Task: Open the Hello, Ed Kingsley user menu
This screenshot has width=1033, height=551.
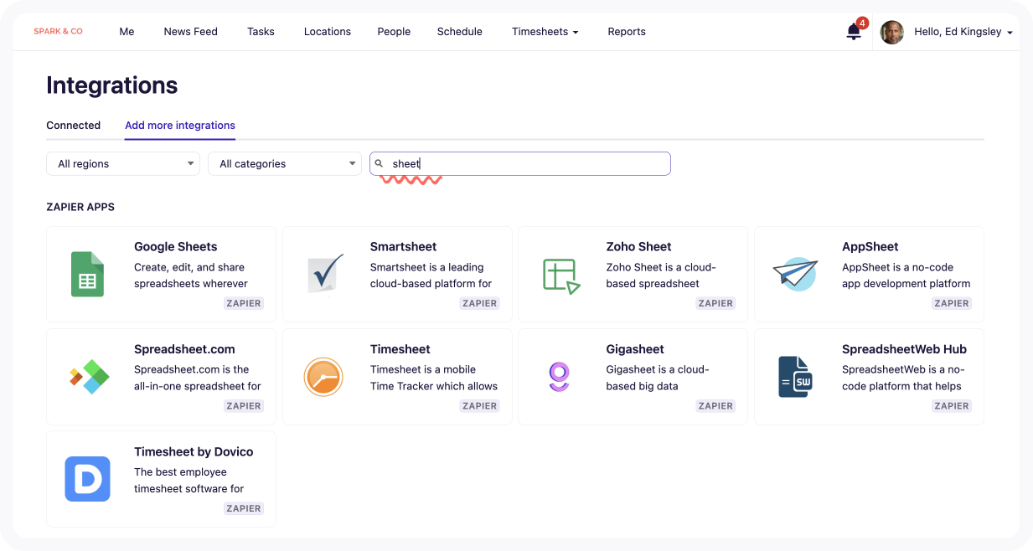Action: pyautogui.click(x=963, y=32)
